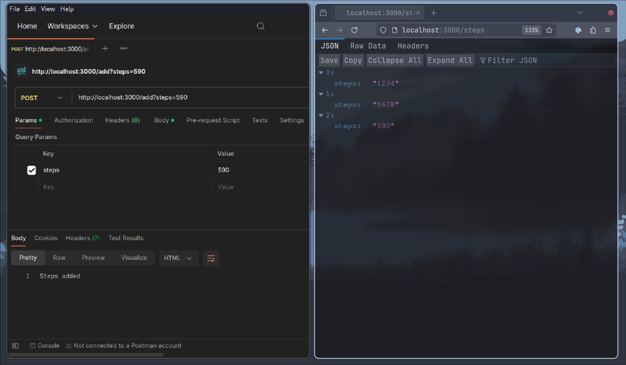Open the Firefox extensions puzzle icon
Image resolution: width=626 pixels, height=365 pixels.
coord(593,30)
